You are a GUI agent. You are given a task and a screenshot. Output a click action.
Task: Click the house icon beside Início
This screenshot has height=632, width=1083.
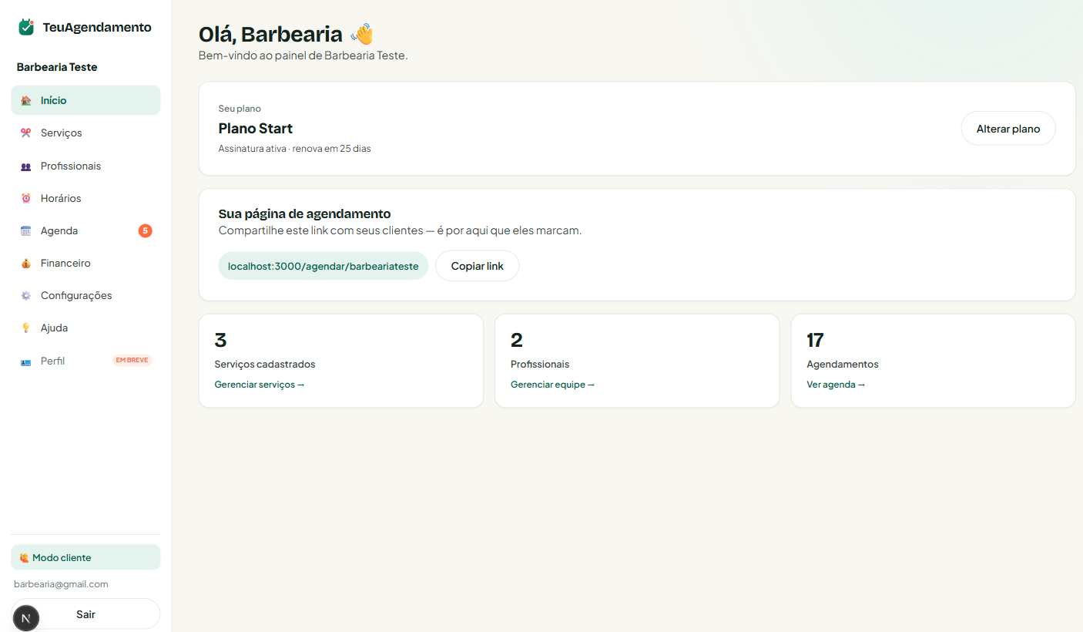(26, 101)
